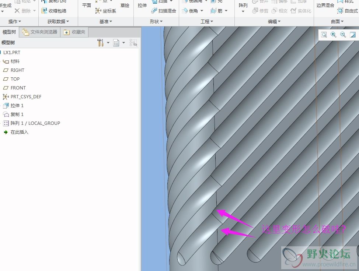Screen dimensions: 359x271
Task: Select LX1.PRT in the model tree
Action: point(12,53)
